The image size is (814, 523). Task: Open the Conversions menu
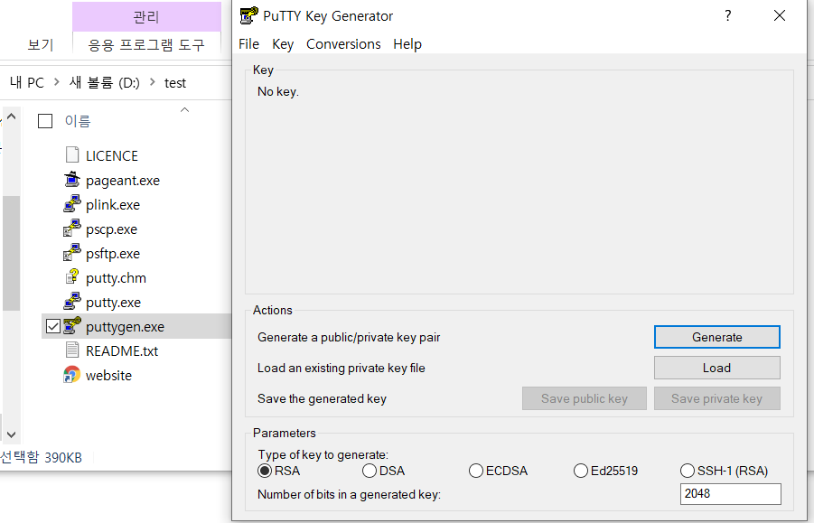pos(343,44)
